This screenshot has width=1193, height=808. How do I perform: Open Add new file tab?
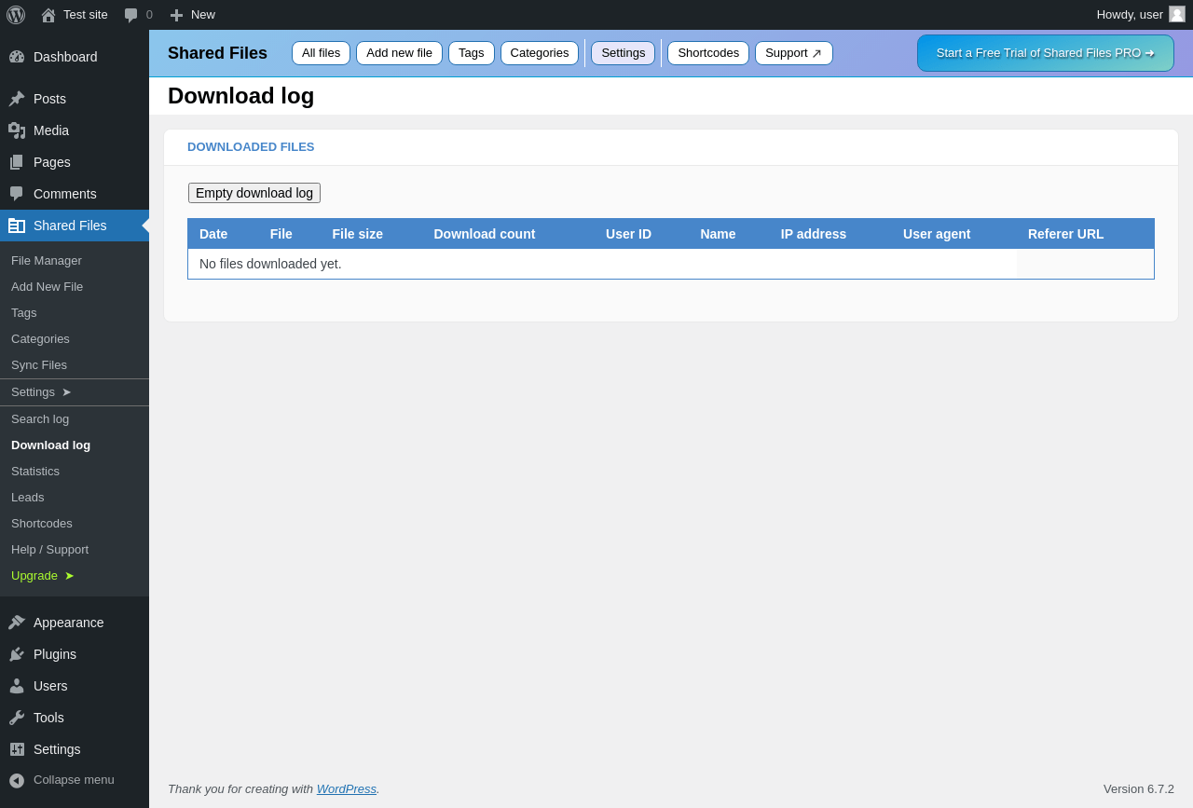(x=399, y=53)
